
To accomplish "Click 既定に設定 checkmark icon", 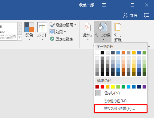I will pos(52,39).
